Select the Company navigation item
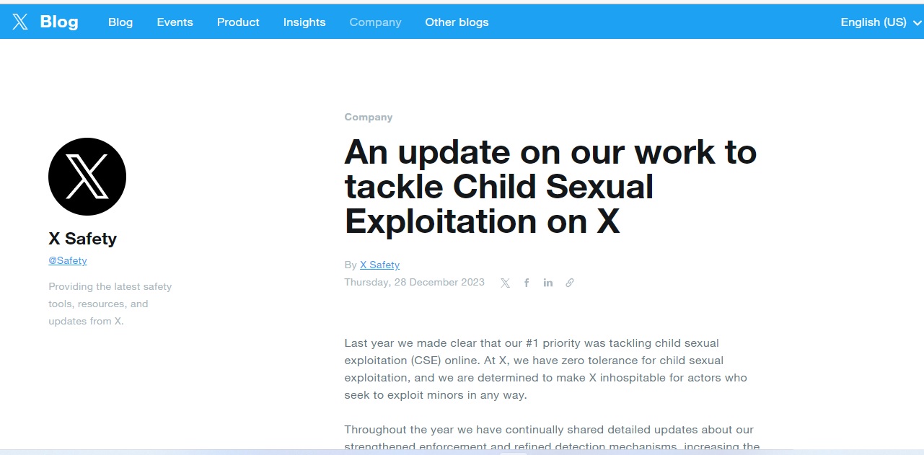 point(375,22)
